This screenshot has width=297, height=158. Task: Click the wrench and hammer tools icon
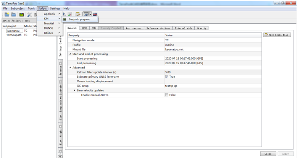[x=30, y=15]
